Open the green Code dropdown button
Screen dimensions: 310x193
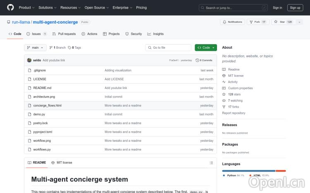coord(205,47)
